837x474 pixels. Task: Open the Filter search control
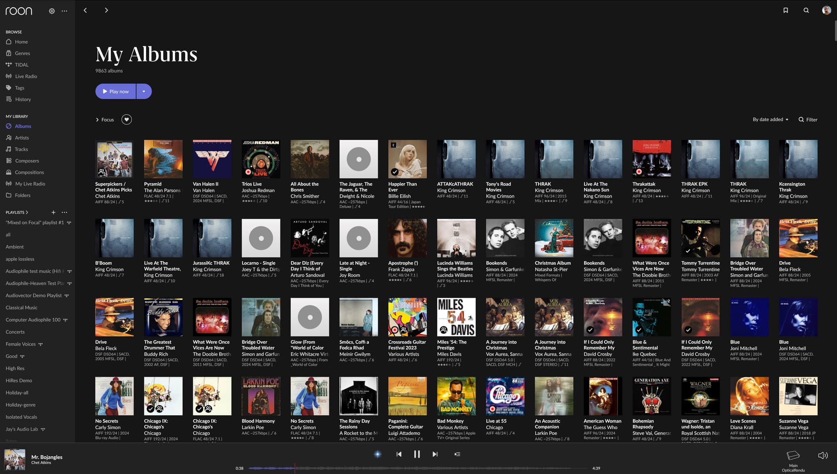click(808, 119)
